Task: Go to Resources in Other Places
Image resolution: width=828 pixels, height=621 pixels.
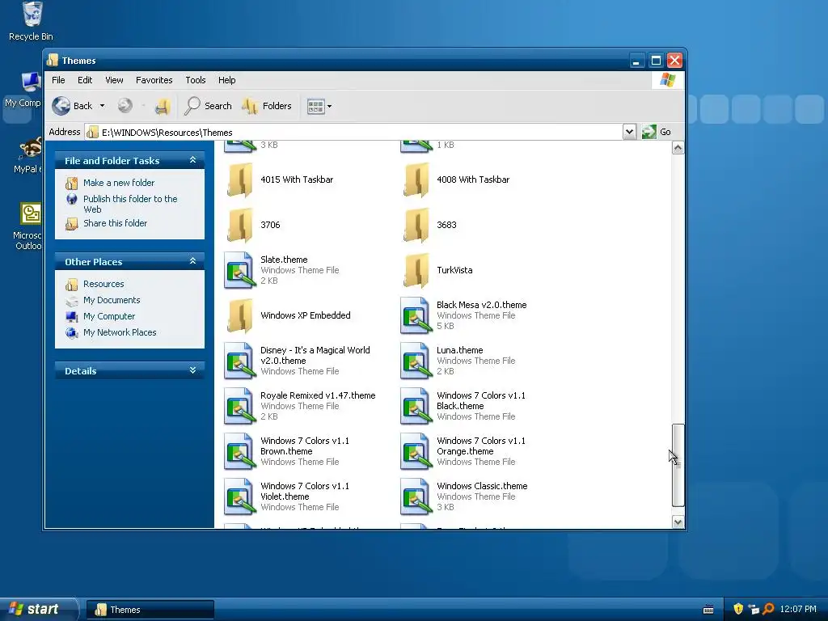Action: coord(103,284)
